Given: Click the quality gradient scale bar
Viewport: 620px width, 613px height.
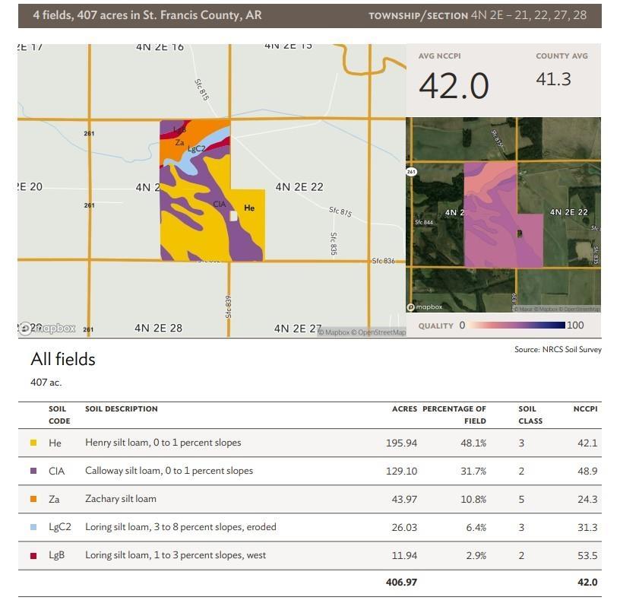Looking at the screenshot, I should 516,325.
